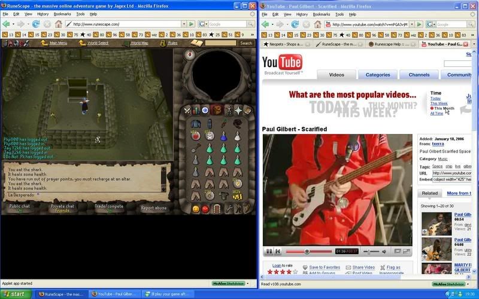Expand RuneScape window URL history dropdown
479x299 pixels.
click(183, 24)
